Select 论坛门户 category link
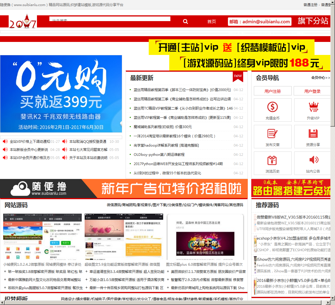Image resolution: width=335 pixels, height=305 pixels. (190, 205)
